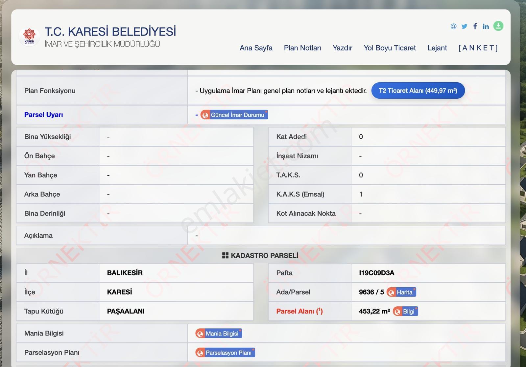The width and height of the screenshot is (526, 367).
Task: Open the Lejant menu item
Action: (437, 48)
